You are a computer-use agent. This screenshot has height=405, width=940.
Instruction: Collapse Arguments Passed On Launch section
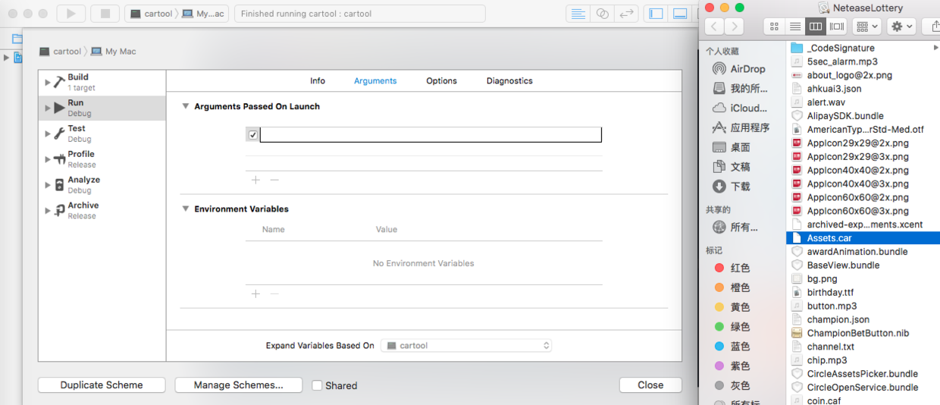[185, 106]
